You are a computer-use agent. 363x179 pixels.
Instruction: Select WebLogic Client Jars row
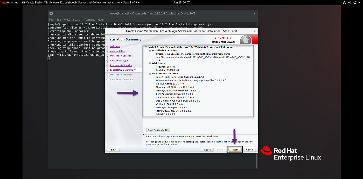tap(172, 108)
